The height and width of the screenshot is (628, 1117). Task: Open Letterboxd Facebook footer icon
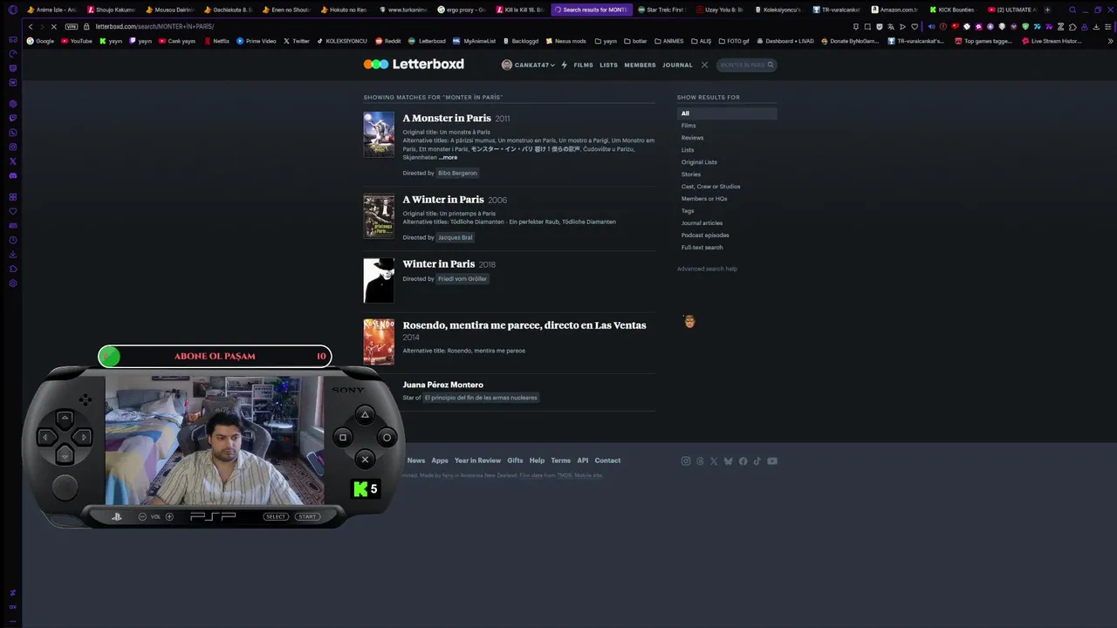(743, 461)
